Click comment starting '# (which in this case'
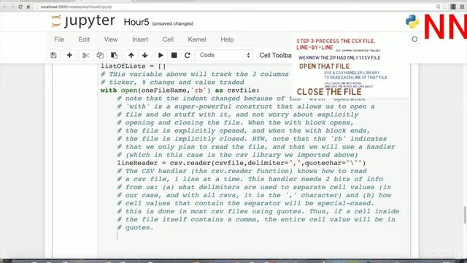467x263 pixels. point(237,155)
